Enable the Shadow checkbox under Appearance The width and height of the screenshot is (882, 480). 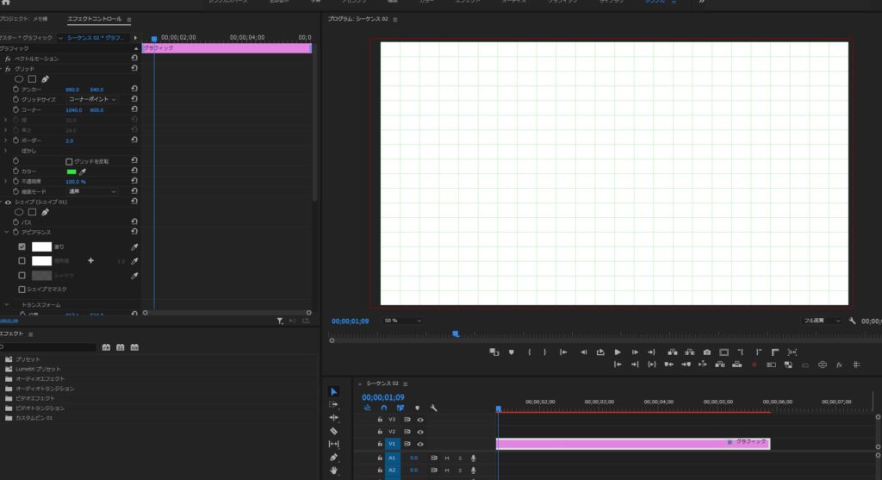(x=22, y=276)
